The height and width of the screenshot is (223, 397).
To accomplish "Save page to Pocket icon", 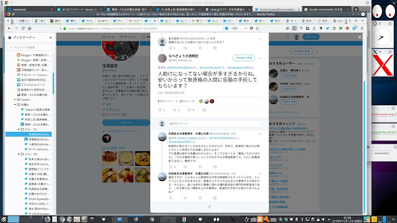I will coord(251,28).
